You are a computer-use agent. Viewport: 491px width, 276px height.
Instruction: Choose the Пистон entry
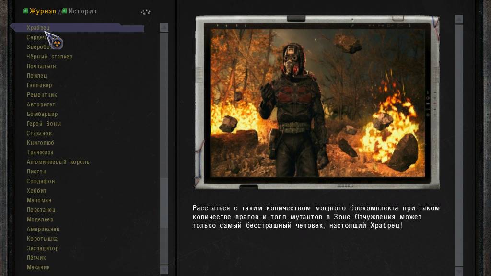tap(36, 172)
